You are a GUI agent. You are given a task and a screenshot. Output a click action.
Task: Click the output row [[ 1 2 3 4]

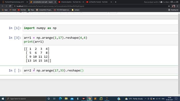pyautogui.click(x=37, y=49)
